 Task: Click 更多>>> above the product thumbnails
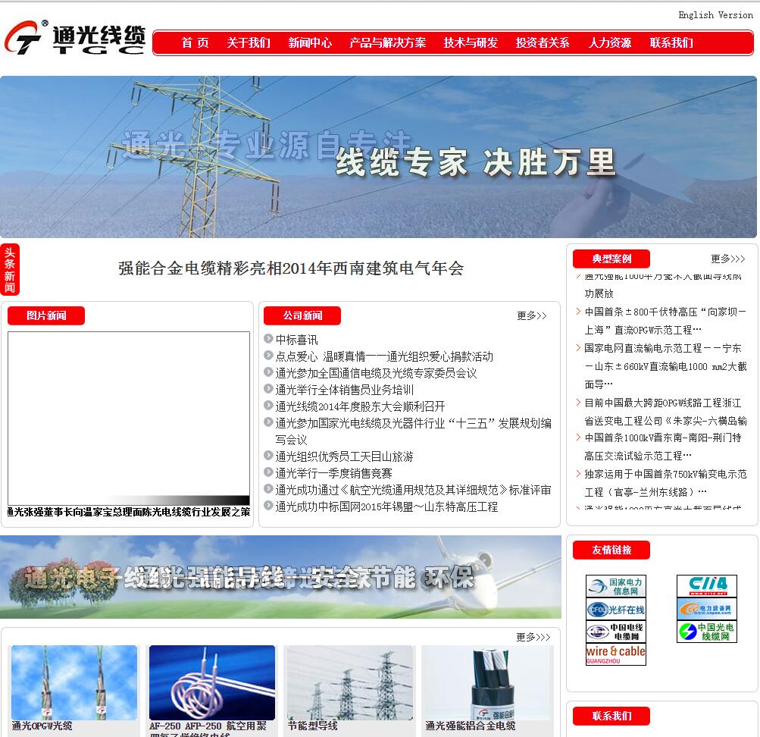click(533, 637)
